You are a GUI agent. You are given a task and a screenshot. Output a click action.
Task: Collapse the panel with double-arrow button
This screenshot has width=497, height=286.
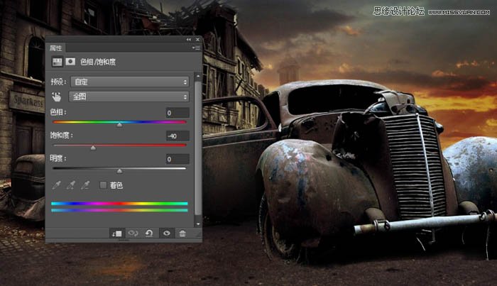pyautogui.click(x=189, y=40)
